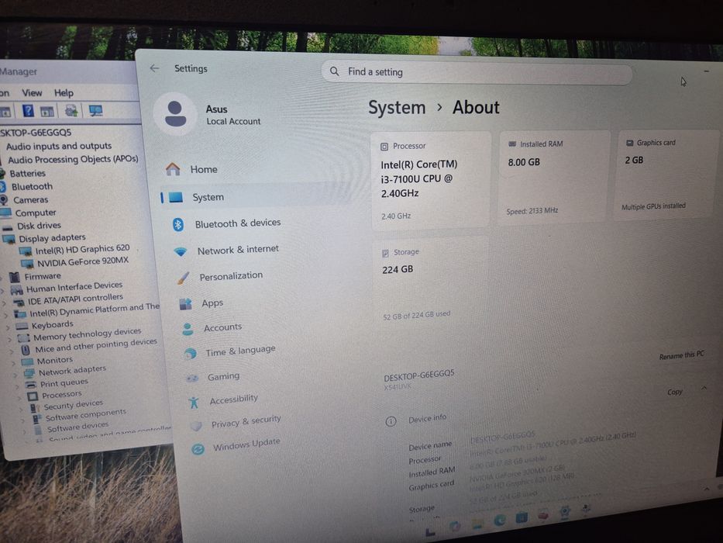
Task: Expand the Intel(R) Dynamic Platform node arrow
Action: click(x=6, y=316)
